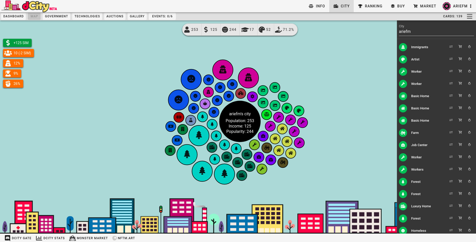Open the AUCTIONS tab
The width and height of the screenshot is (476, 242).
[x=115, y=16]
